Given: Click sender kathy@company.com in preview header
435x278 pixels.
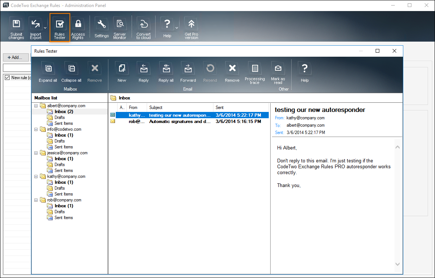Looking at the screenshot, I should (x=306, y=118).
